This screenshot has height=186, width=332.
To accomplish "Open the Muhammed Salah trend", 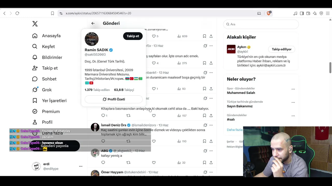I will click(x=241, y=93).
